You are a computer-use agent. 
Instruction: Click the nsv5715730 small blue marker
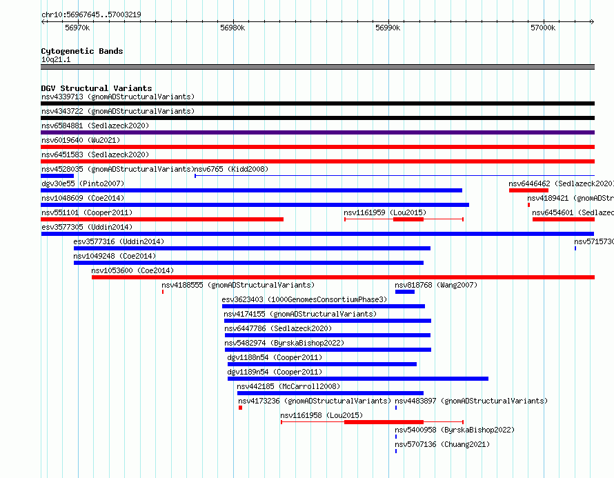pyautogui.click(x=575, y=248)
